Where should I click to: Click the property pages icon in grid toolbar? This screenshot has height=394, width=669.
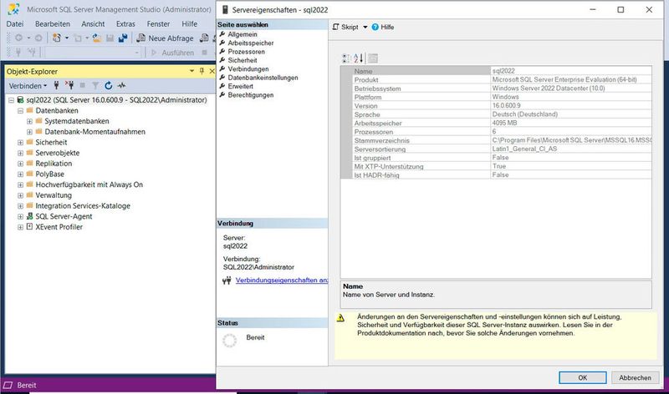click(373, 58)
